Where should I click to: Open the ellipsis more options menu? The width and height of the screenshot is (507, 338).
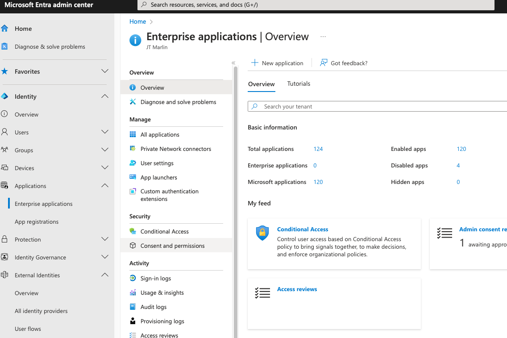click(323, 37)
